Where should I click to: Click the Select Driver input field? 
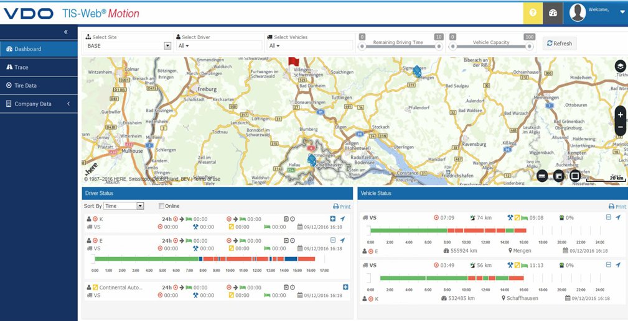pyautogui.click(x=219, y=45)
